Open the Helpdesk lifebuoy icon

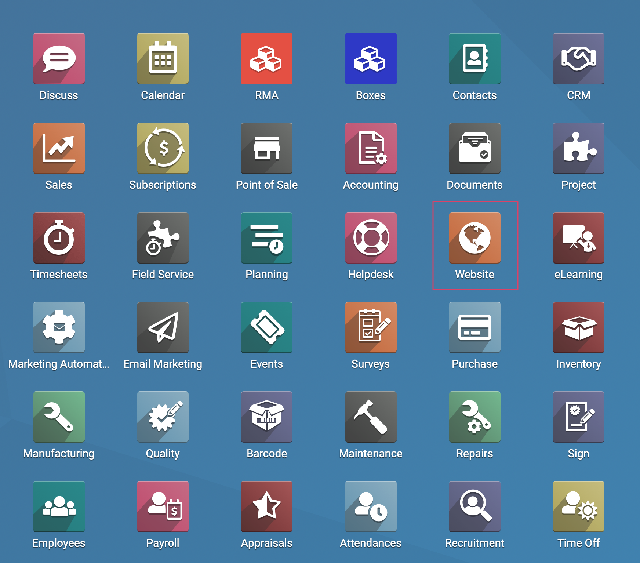(371, 238)
